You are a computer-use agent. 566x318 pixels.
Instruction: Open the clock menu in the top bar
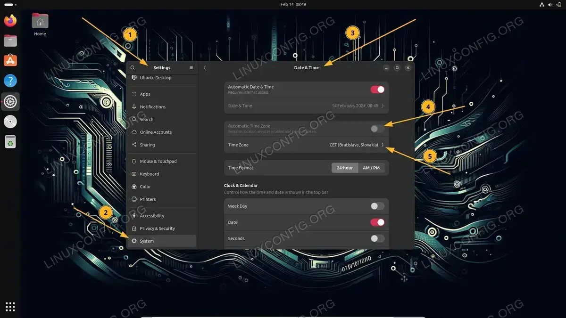coord(293,4)
